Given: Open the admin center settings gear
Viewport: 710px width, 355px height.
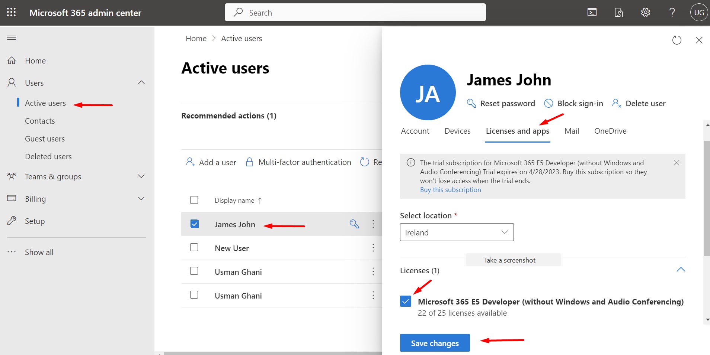Looking at the screenshot, I should coord(646,12).
